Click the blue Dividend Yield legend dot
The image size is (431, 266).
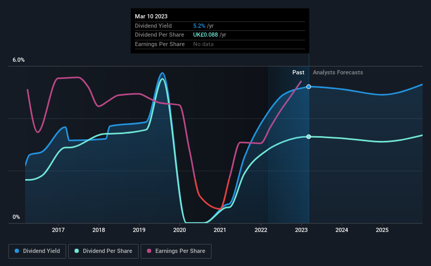tap(17, 251)
